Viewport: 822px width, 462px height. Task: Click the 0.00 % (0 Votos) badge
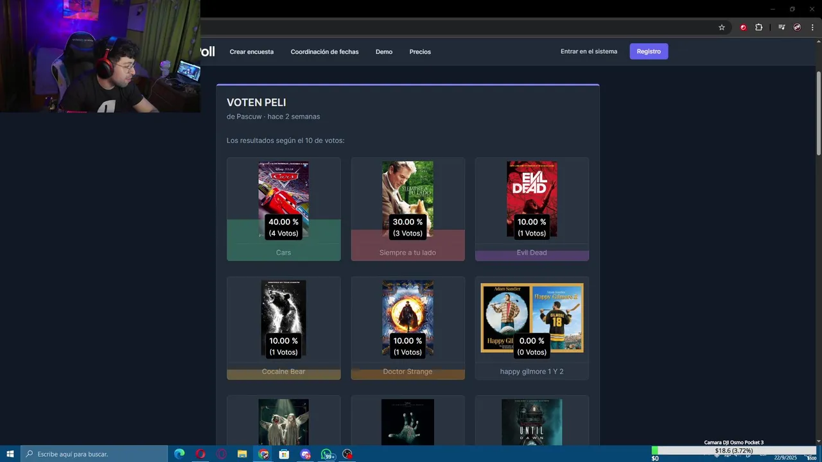point(532,346)
